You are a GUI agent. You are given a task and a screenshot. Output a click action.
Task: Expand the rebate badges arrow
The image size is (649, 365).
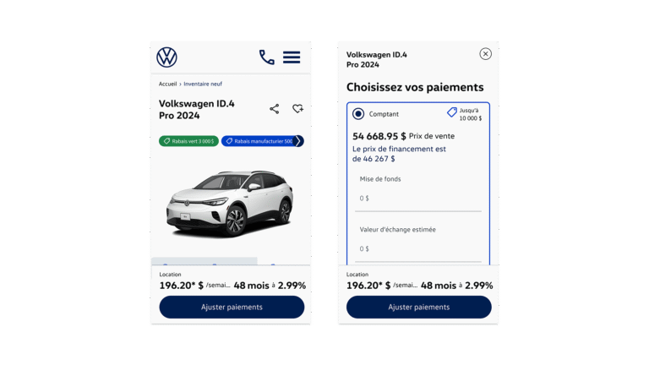298,141
